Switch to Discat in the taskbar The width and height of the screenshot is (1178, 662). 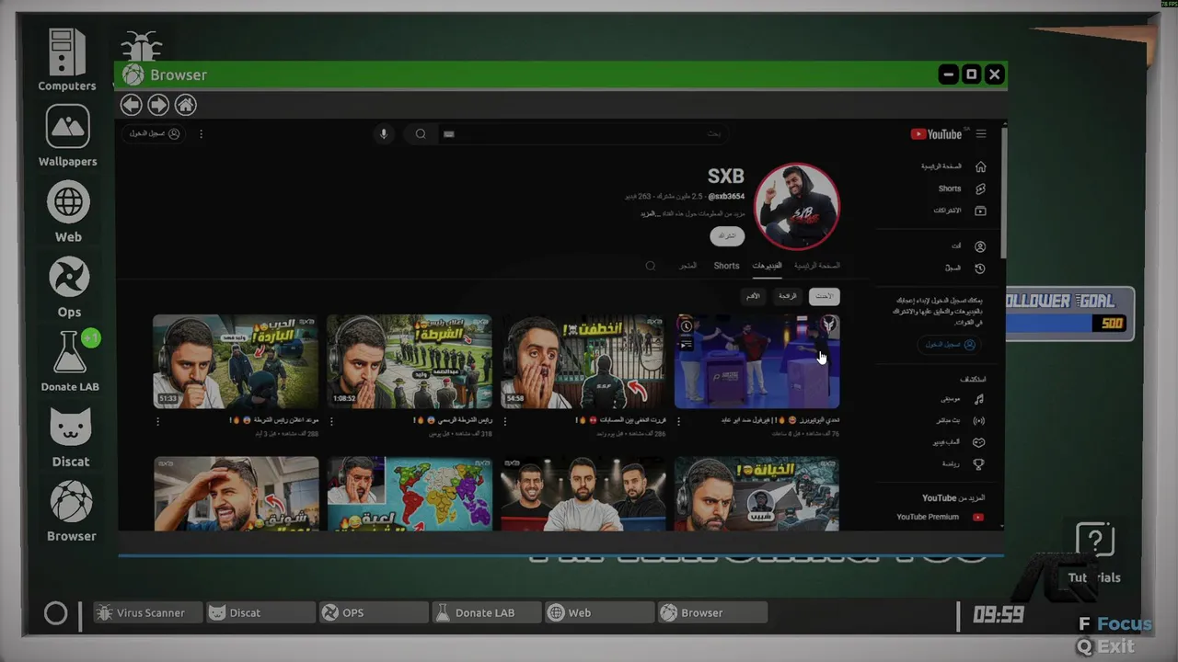point(260,612)
